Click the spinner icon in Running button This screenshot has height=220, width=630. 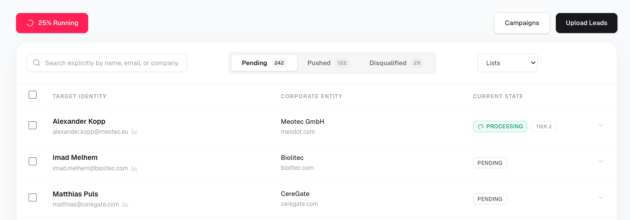(30, 23)
